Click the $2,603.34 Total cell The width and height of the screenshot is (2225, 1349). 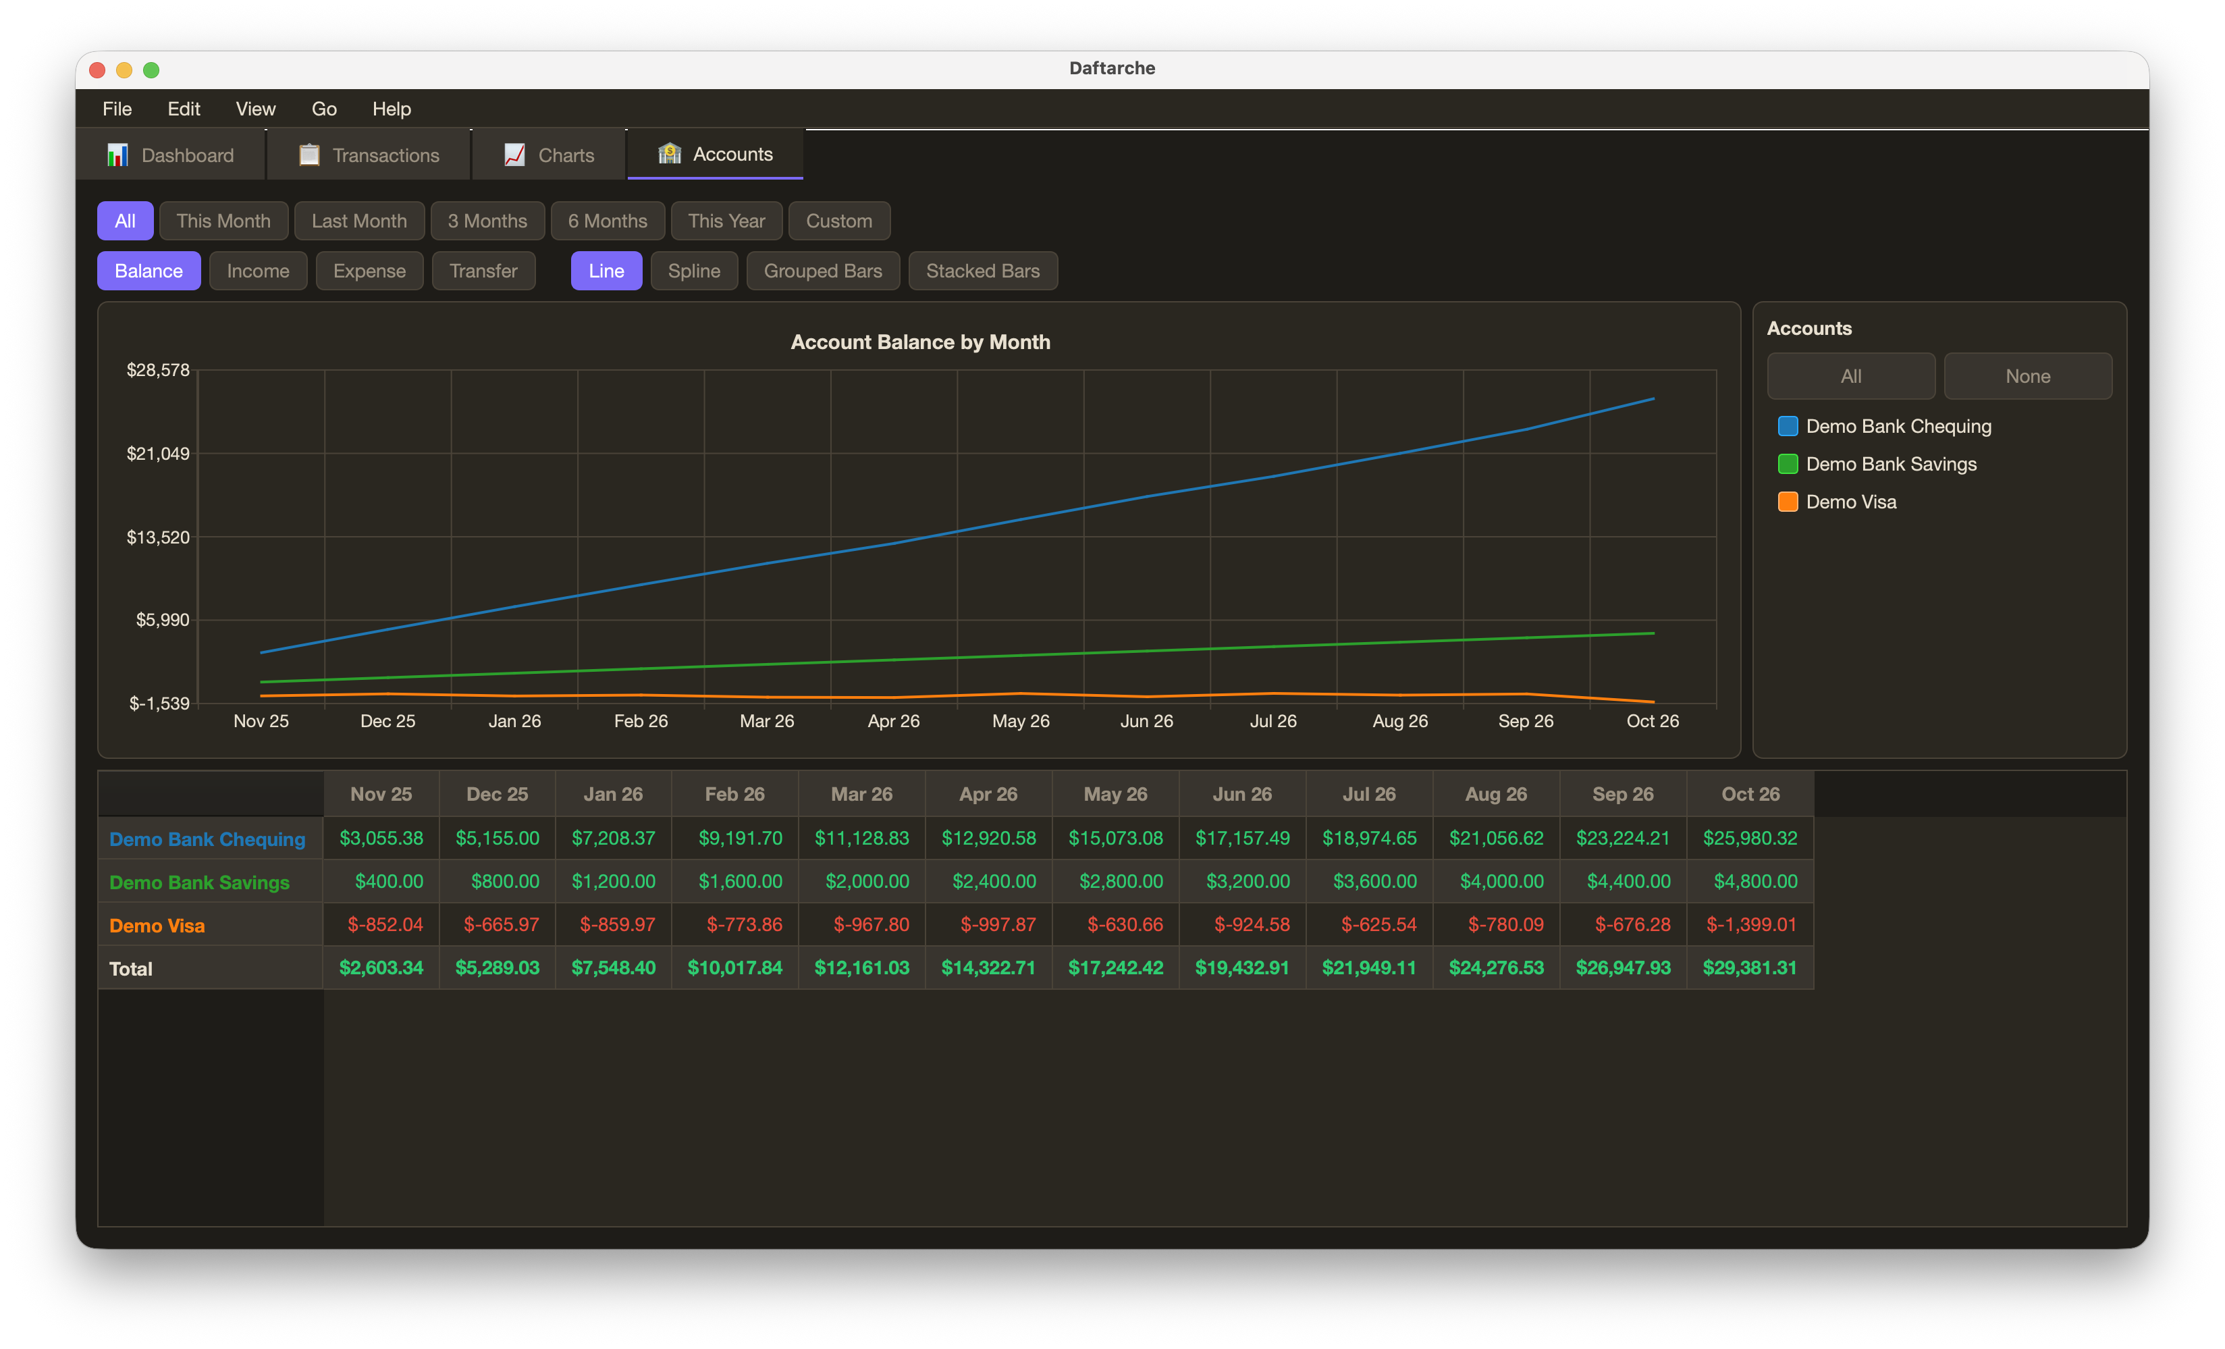381,968
